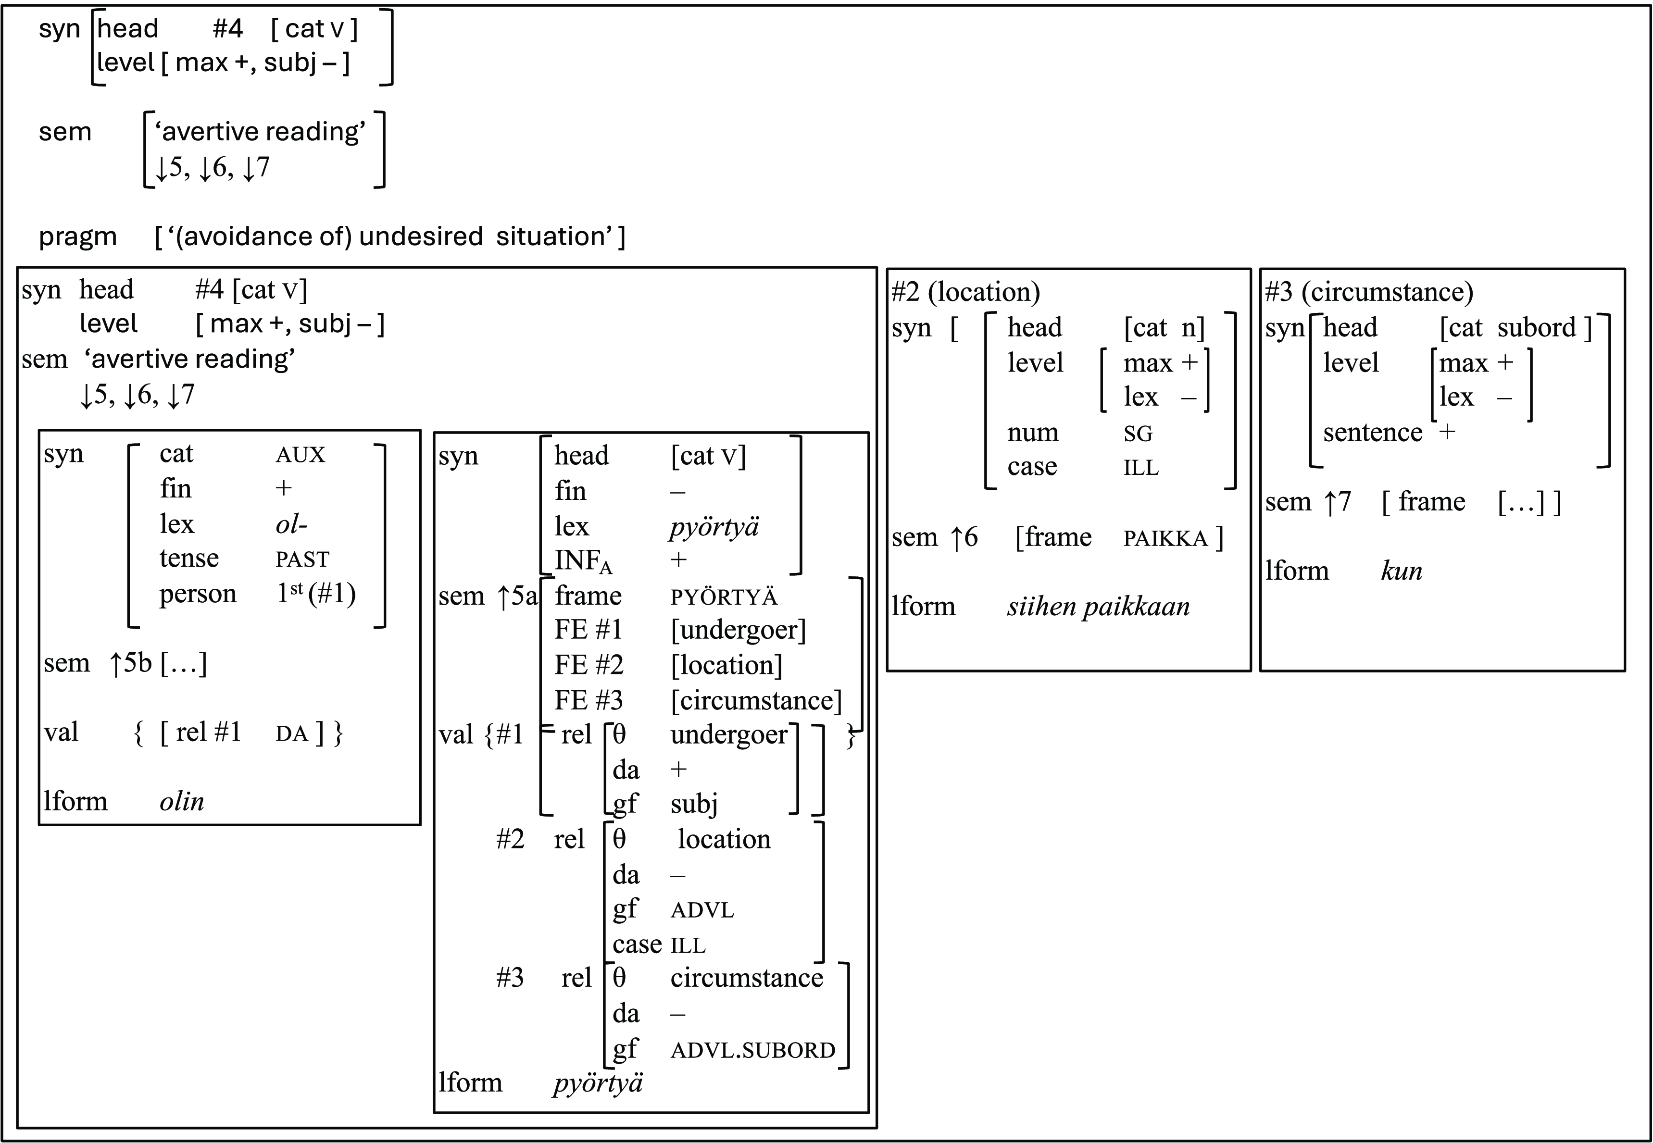This screenshot has height=1143, width=1653.
Task: Click the lform 'olin' word
Action: coord(181,801)
